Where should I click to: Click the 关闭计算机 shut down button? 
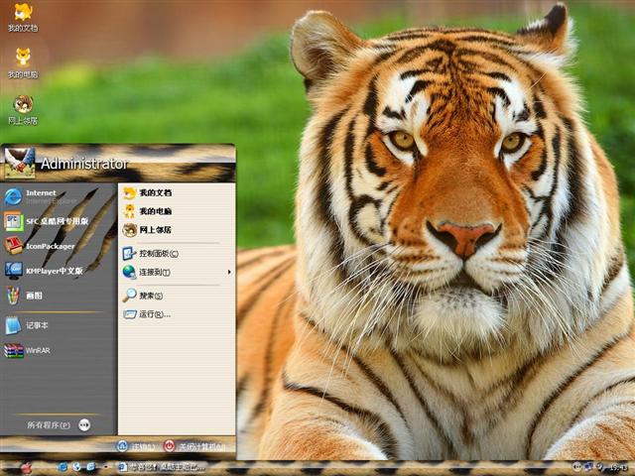click(194, 446)
